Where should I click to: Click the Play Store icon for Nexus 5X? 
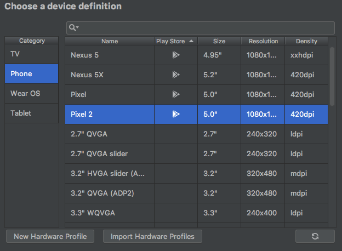[x=175, y=75]
